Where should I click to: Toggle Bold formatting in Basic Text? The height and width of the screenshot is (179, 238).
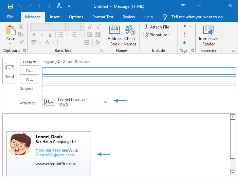pos(34,35)
